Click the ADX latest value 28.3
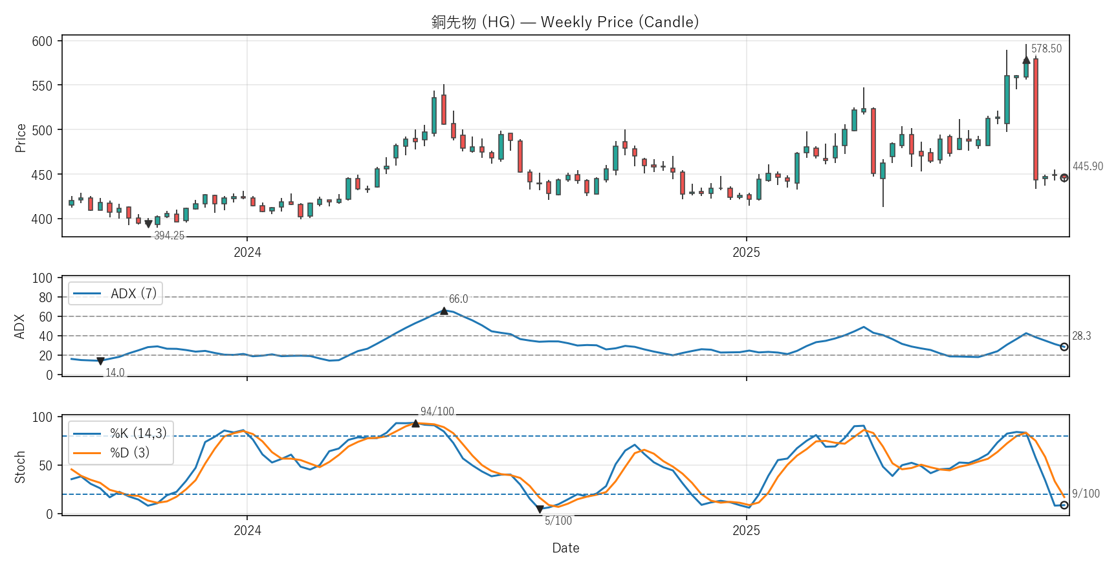This screenshot has width=1118, height=568. pos(1081,336)
